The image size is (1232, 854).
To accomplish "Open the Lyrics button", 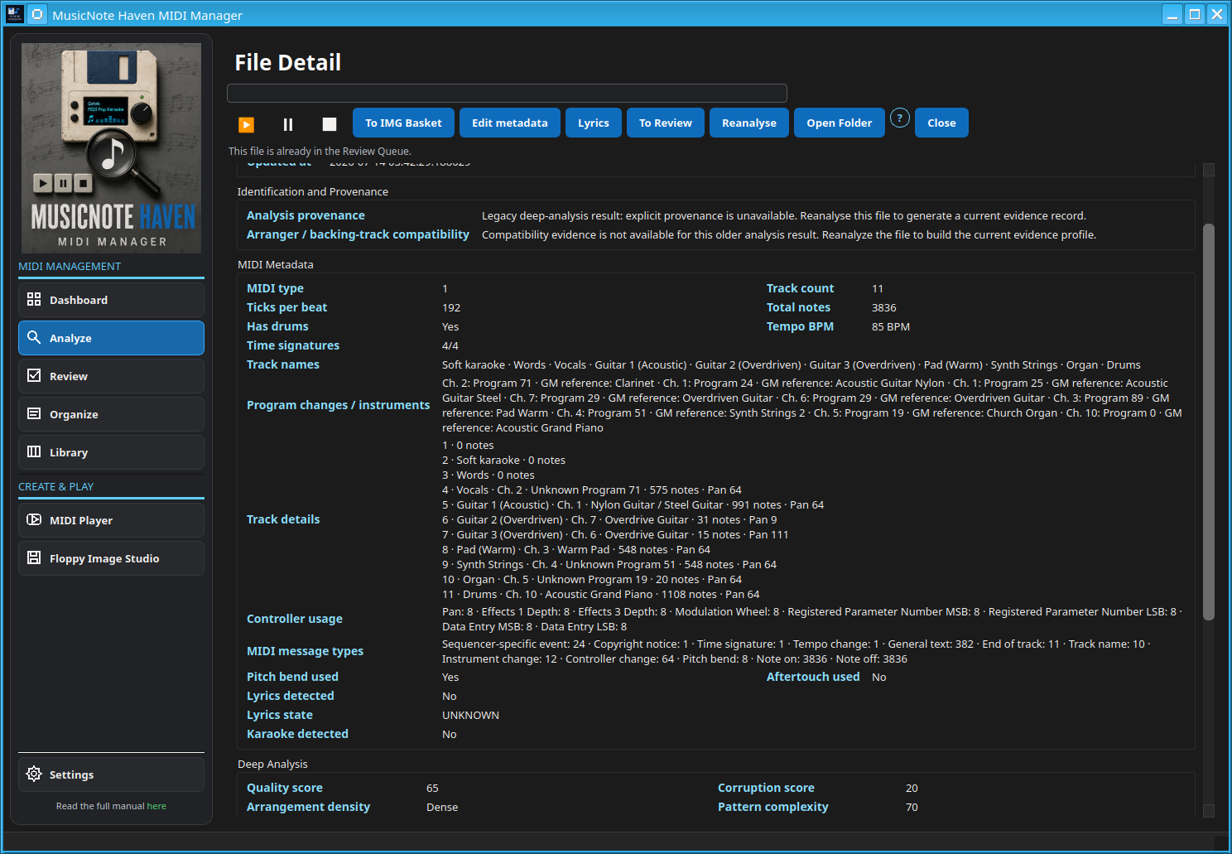I will (x=594, y=123).
